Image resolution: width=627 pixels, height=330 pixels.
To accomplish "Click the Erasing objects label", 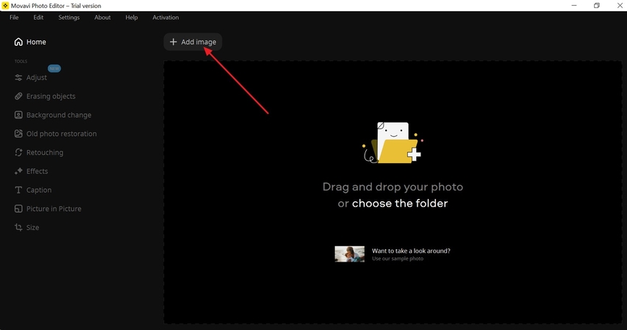I will [51, 96].
